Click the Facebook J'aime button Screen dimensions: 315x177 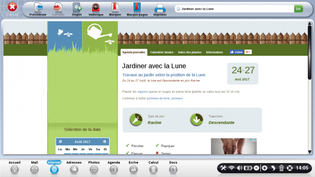click(x=236, y=52)
